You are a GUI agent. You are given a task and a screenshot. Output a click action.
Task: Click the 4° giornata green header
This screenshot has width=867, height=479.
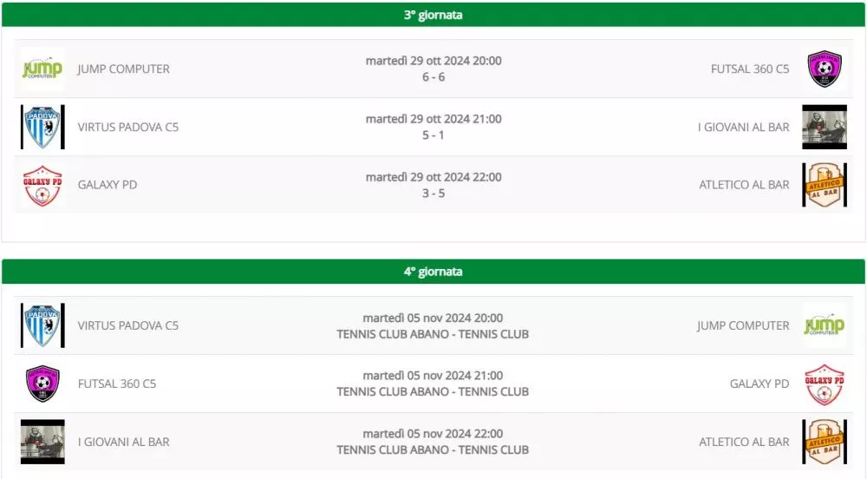click(433, 272)
